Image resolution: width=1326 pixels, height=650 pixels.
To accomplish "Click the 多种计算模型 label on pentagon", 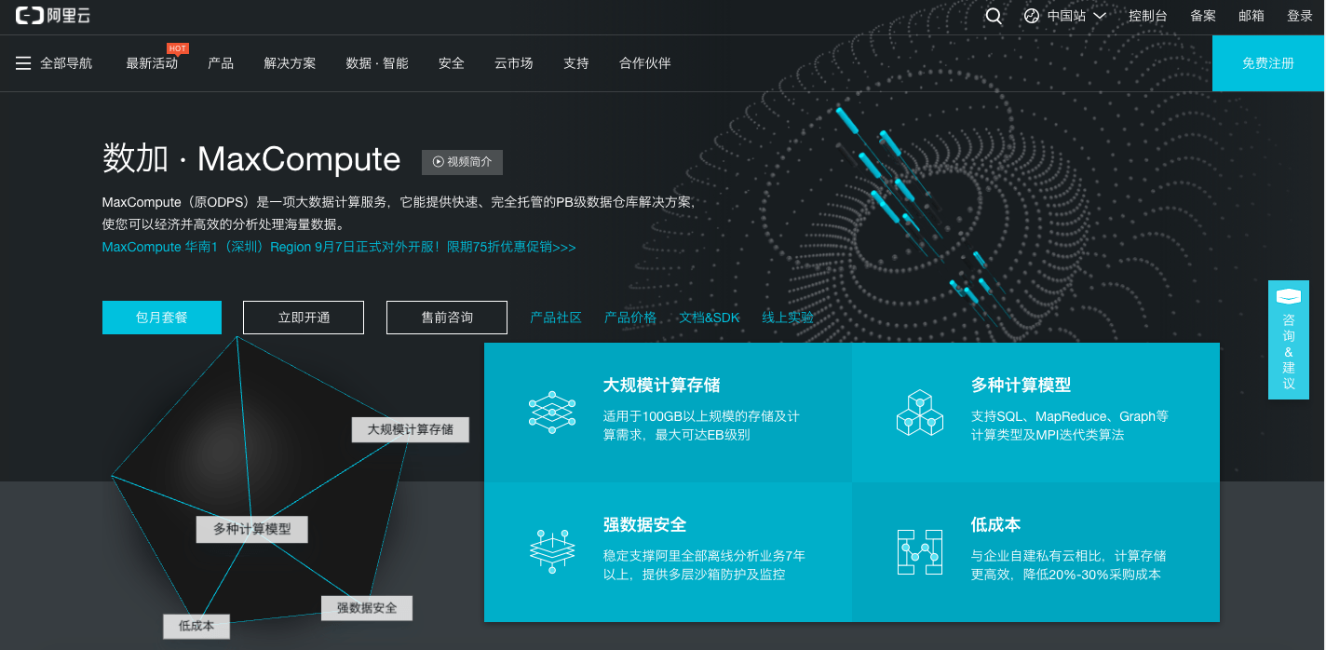I will click(x=252, y=529).
